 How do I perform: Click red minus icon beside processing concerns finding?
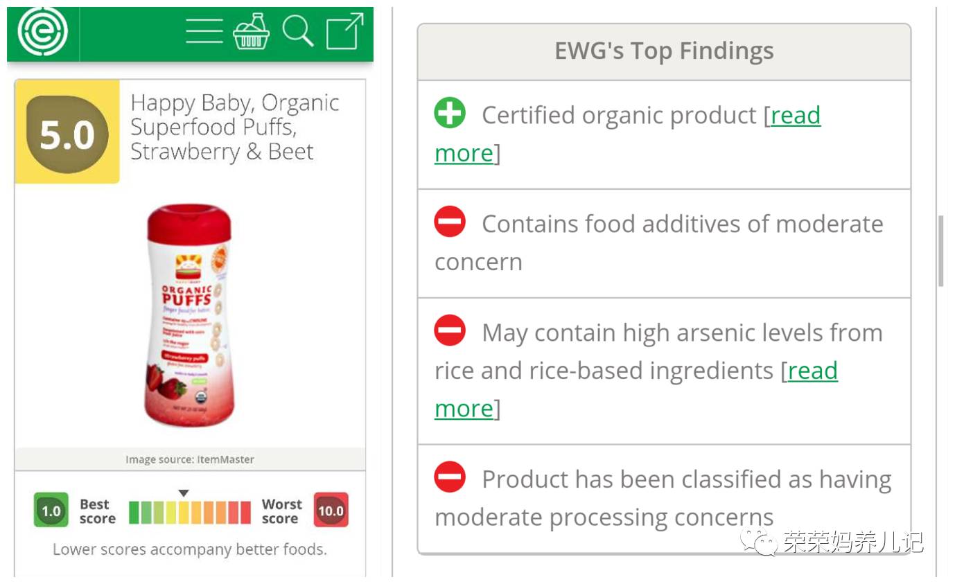(x=450, y=477)
